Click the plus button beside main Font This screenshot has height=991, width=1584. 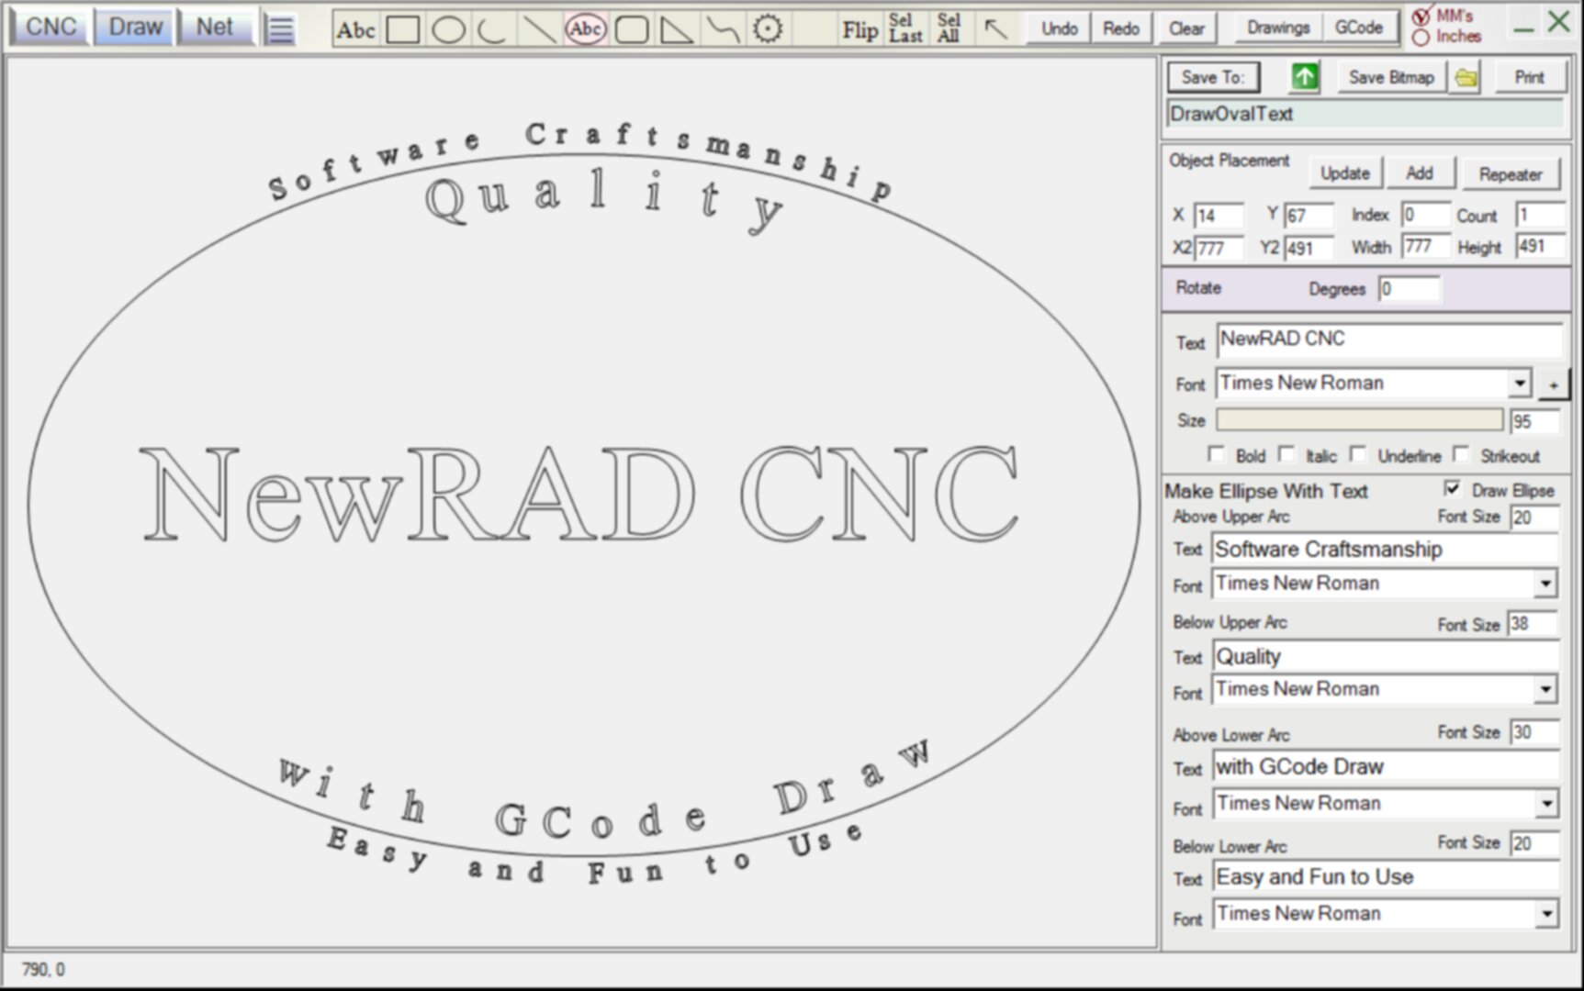[1554, 384]
